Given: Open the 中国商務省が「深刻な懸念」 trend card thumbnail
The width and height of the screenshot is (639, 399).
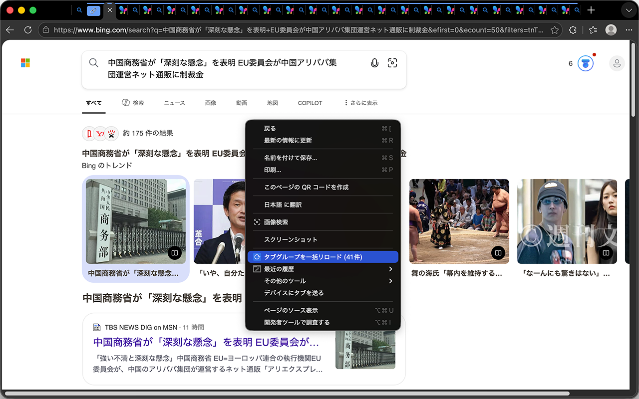Looking at the screenshot, I should 136,221.
